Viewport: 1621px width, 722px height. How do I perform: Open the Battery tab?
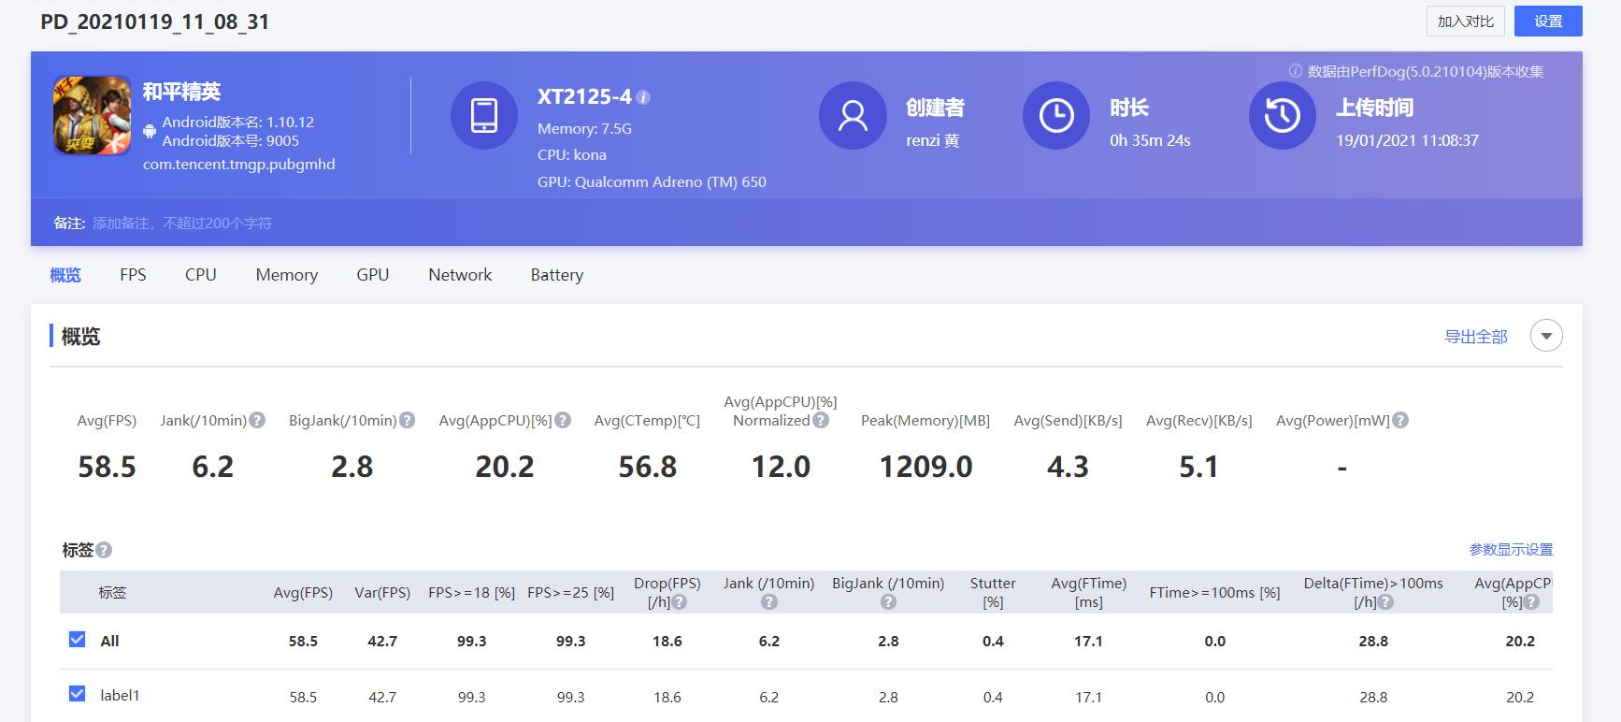pyautogui.click(x=556, y=275)
